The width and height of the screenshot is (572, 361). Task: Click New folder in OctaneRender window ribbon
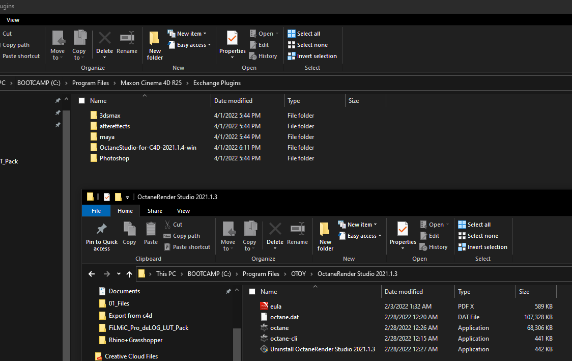pos(325,237)
